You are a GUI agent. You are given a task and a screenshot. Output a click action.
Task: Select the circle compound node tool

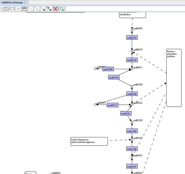(18, 9)
